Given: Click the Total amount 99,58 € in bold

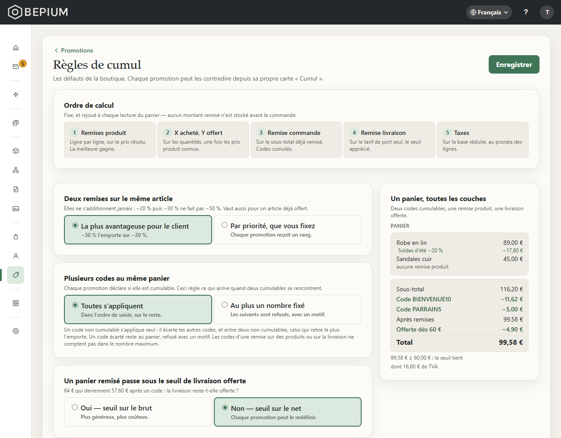Looking at the screenshot, I should 511,343.
